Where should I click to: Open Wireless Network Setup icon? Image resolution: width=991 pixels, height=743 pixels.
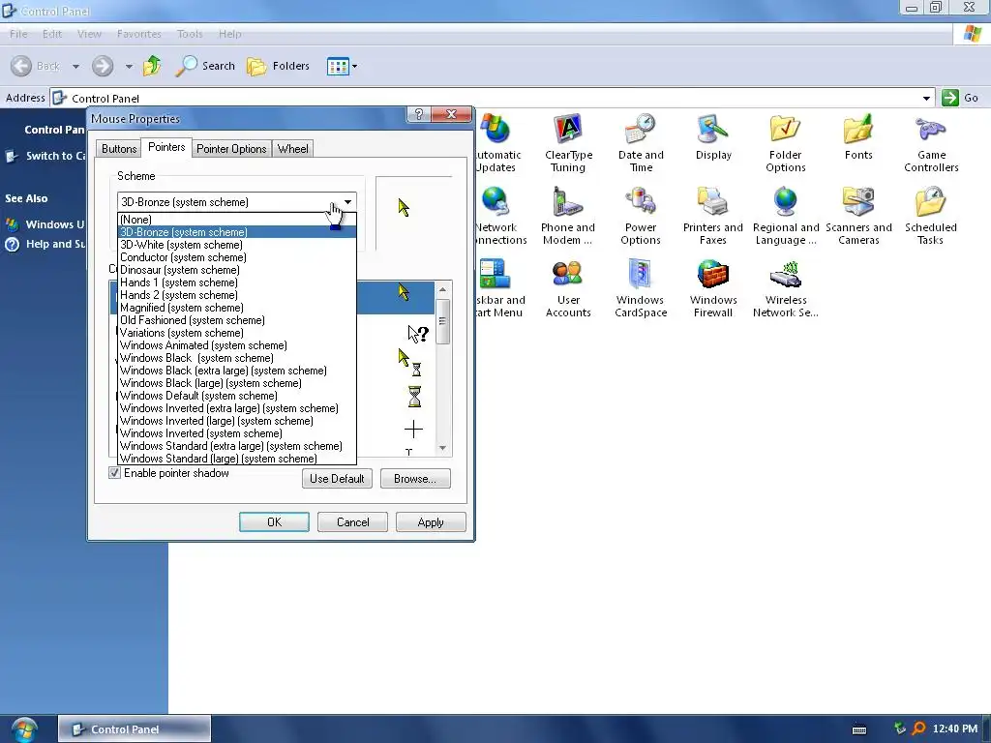click(786, 288)
